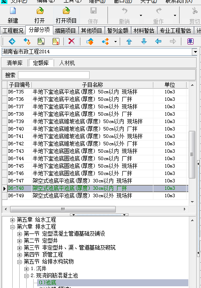This screenshot has height=288, width=201.
Task: Switch to the 材料暂估 tab
Action: point(144,31)
